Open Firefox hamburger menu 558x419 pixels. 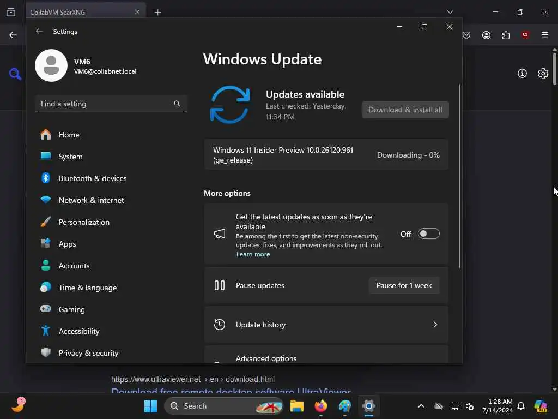click(544, 34)
